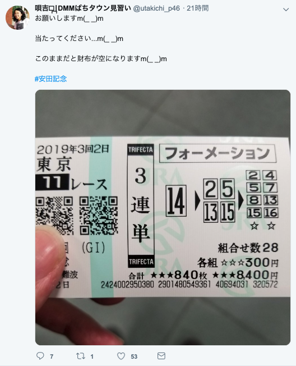This screenshot has width=296, height=366.
Task: View the betting ticket photo in full
Action: [163, 217]
